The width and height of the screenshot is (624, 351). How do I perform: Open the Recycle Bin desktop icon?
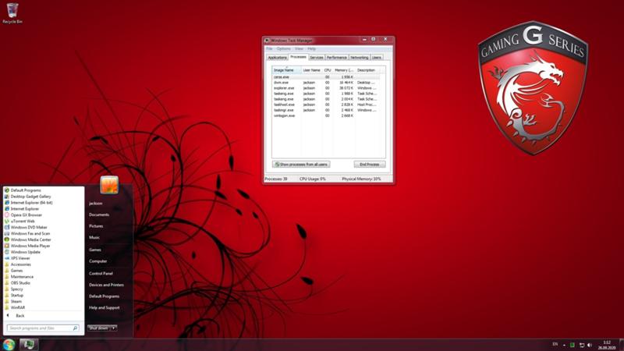[x=12, y=13]
